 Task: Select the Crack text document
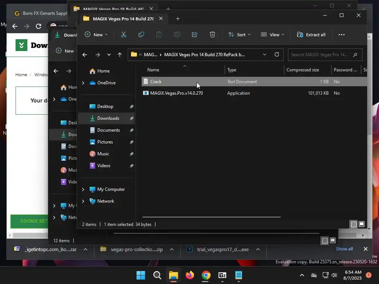(156, 82)
